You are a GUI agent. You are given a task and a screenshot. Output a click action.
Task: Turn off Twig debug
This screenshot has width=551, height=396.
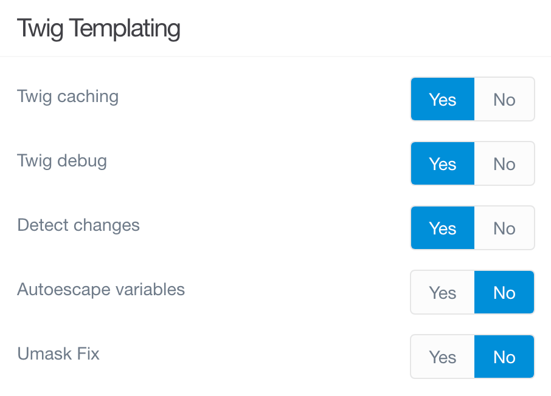(504, 163)
